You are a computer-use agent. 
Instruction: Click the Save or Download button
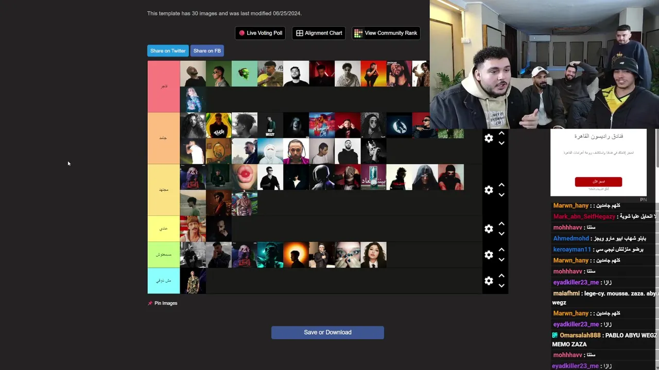pos(327,332)
